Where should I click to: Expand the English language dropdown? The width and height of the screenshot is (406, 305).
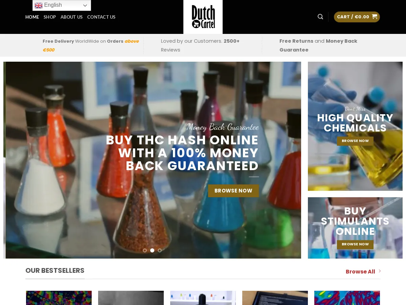(x=62, y=5)
